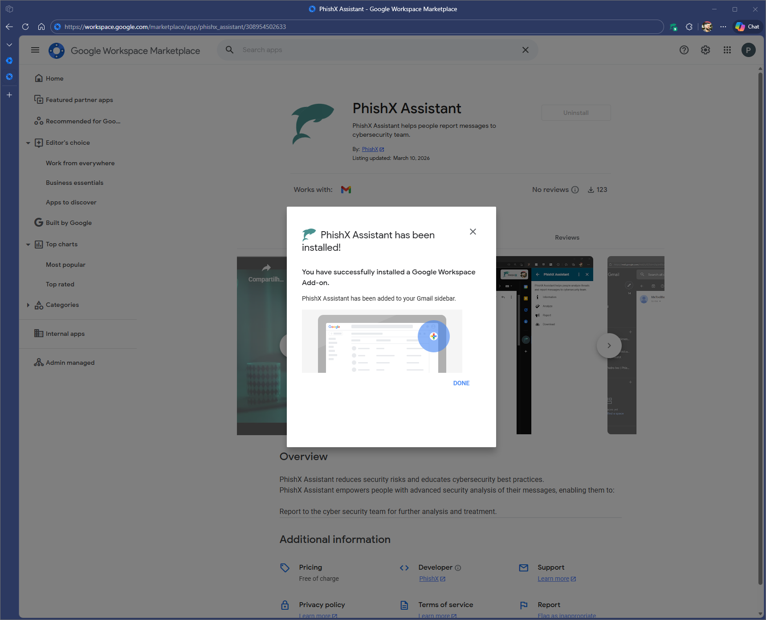The height and width of the screenshot is (620, 766).
Task: Switch to the Reviews tab
Action: pyautogui.click(x=566, y=237)
